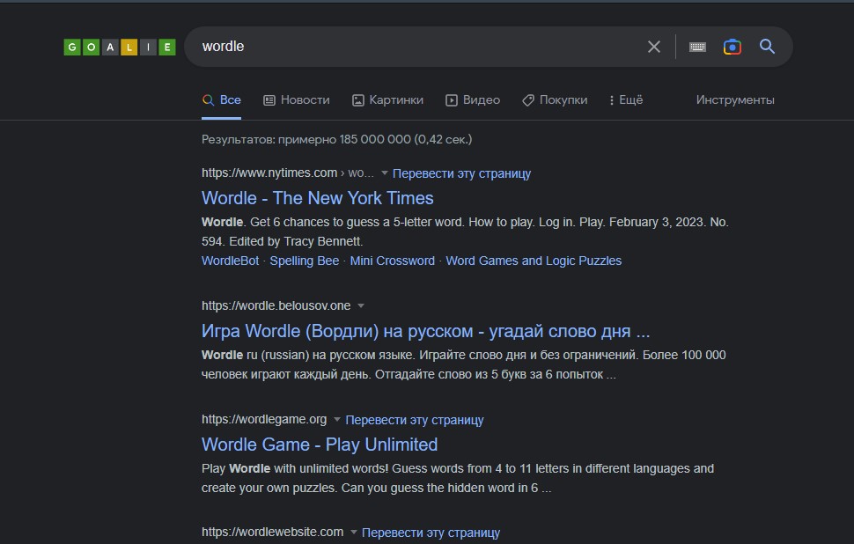Expand options arrow beside nytimes.com URL
The height and width of the screenshot is (544, 854).
385,173
